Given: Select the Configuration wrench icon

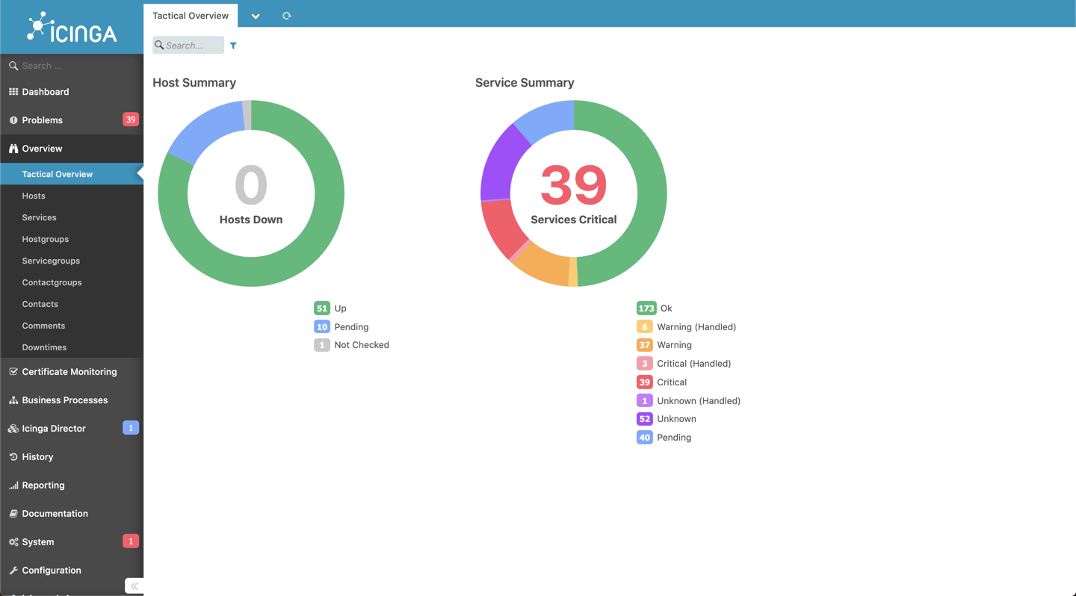Looking at the screenshot, I should [13, 570].
